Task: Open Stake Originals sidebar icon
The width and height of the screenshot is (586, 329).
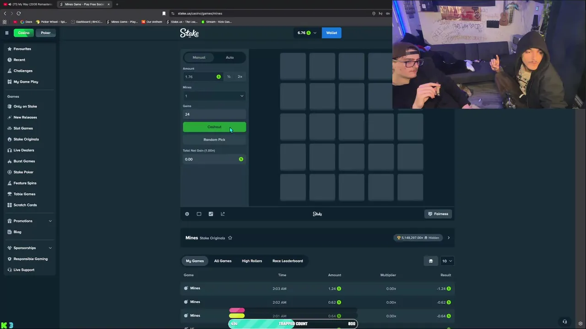Action: pos(10,139)
